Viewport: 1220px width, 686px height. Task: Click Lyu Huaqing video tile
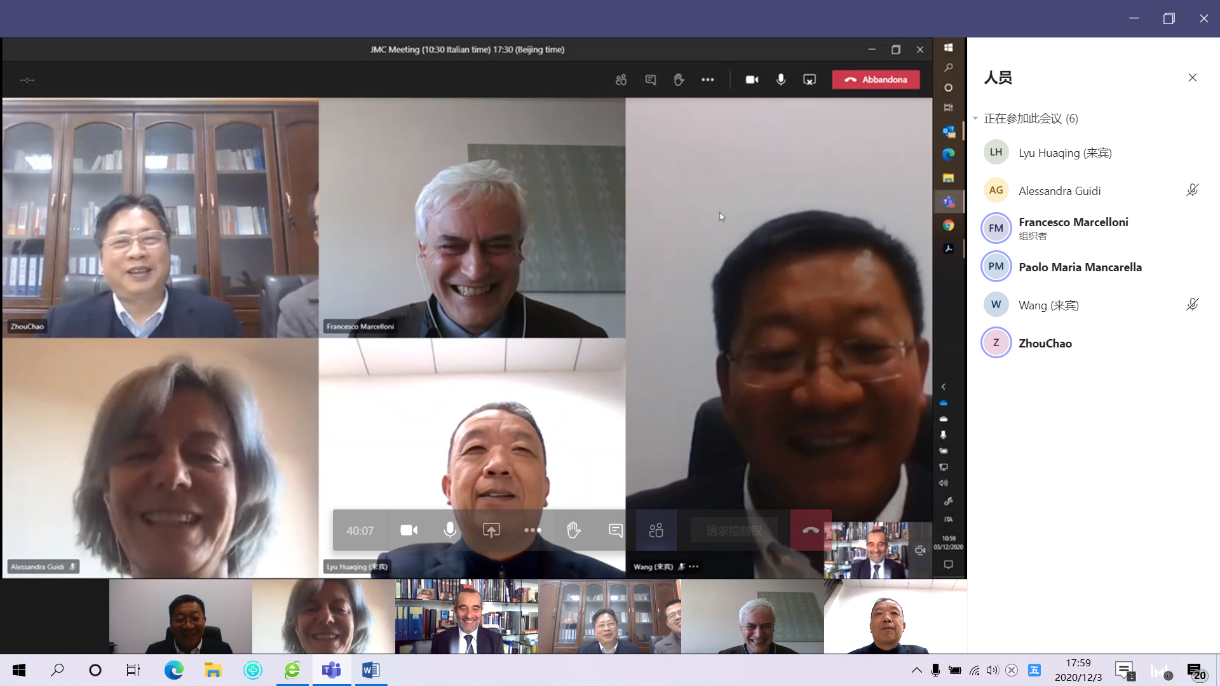coord(472,458)
